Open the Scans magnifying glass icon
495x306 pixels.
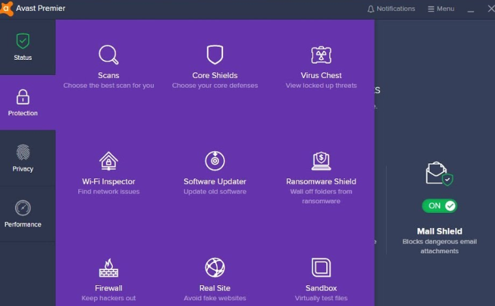(x=109, y=55)
